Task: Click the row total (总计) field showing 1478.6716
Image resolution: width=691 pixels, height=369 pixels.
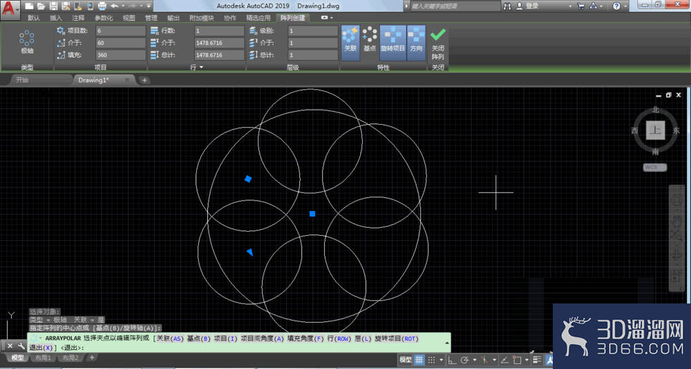Action: 220,55
